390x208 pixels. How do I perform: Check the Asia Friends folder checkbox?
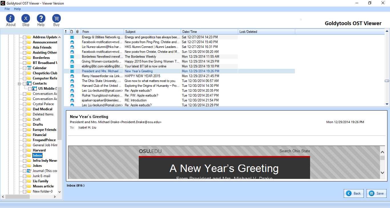click(25, 48)
